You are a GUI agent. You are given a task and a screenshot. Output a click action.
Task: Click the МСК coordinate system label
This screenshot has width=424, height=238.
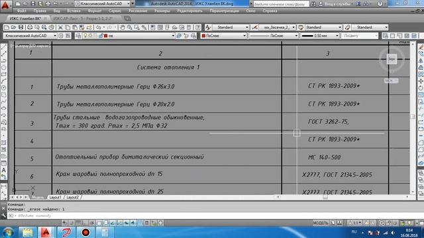pos(391,81)
